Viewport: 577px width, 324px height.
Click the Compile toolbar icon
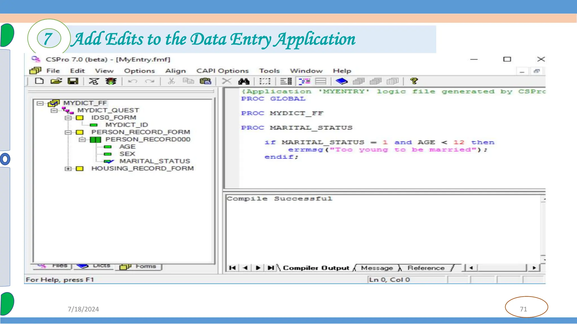tap(94, 81)
